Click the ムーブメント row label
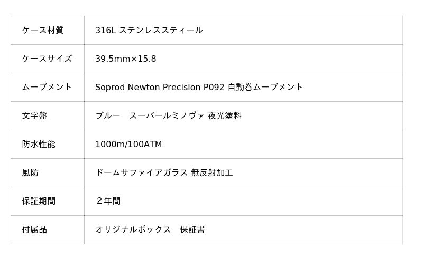 (x=47, y=88)
